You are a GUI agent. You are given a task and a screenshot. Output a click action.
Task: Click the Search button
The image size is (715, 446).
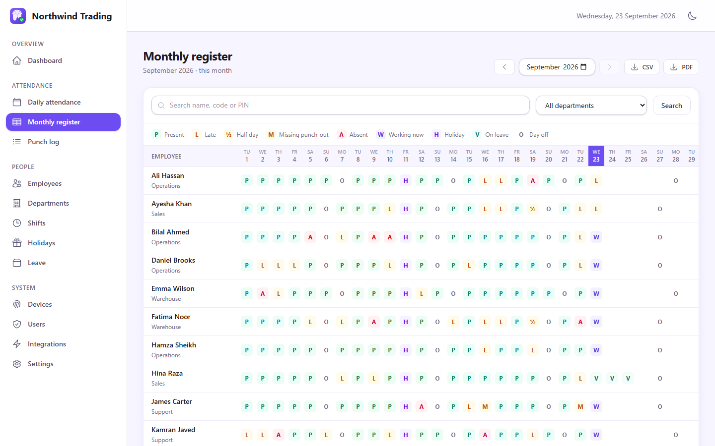point(672,105)
